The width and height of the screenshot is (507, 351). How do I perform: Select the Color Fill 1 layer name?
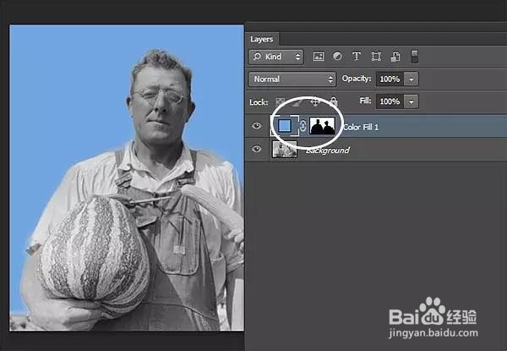(x=361, y=127)
